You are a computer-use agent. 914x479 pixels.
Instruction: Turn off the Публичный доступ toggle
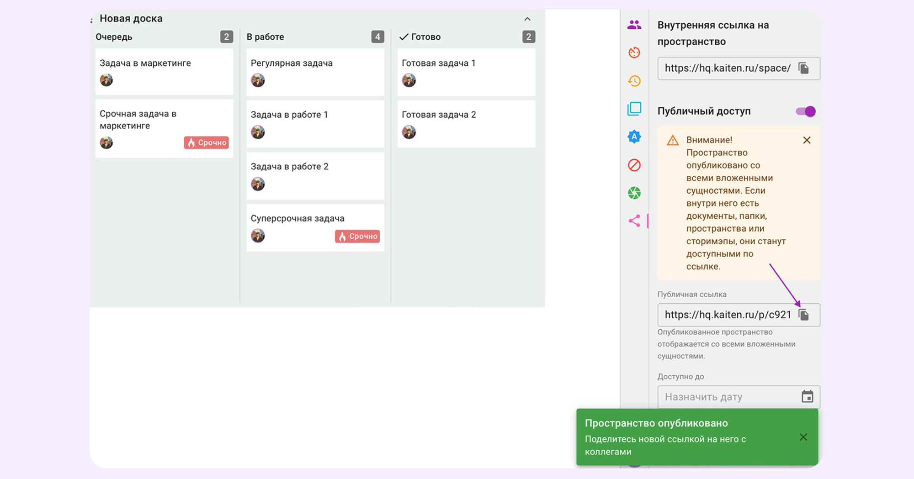click(x=805, y=111)
